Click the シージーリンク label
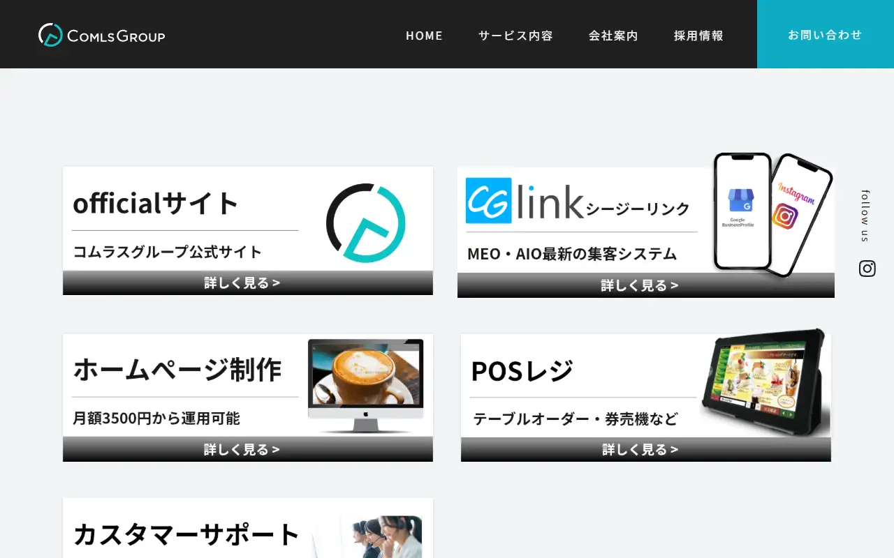 (x=638, y=209)
